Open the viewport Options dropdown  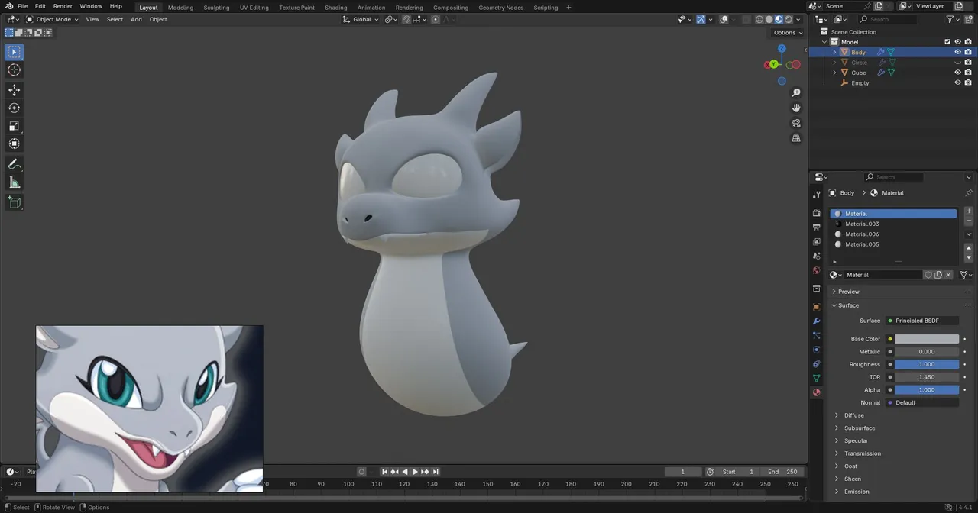click(789, 32)
